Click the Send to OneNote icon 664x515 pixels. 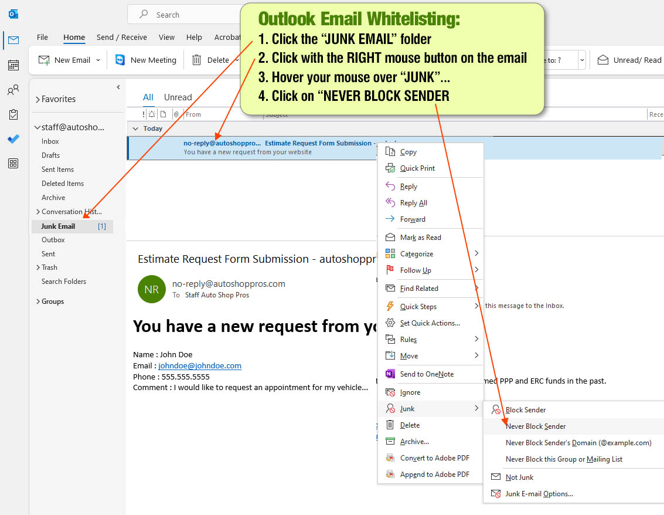tap(390, 374)
